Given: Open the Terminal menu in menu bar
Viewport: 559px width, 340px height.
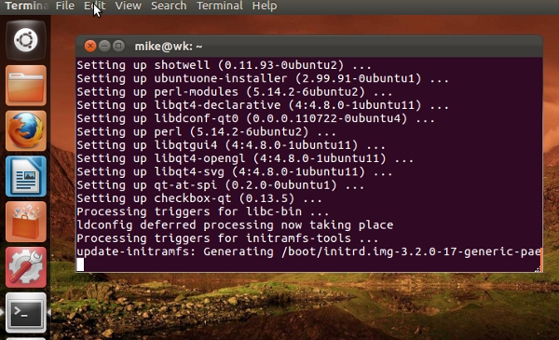Looking at the screenshot, I should [x=220, y=6].
